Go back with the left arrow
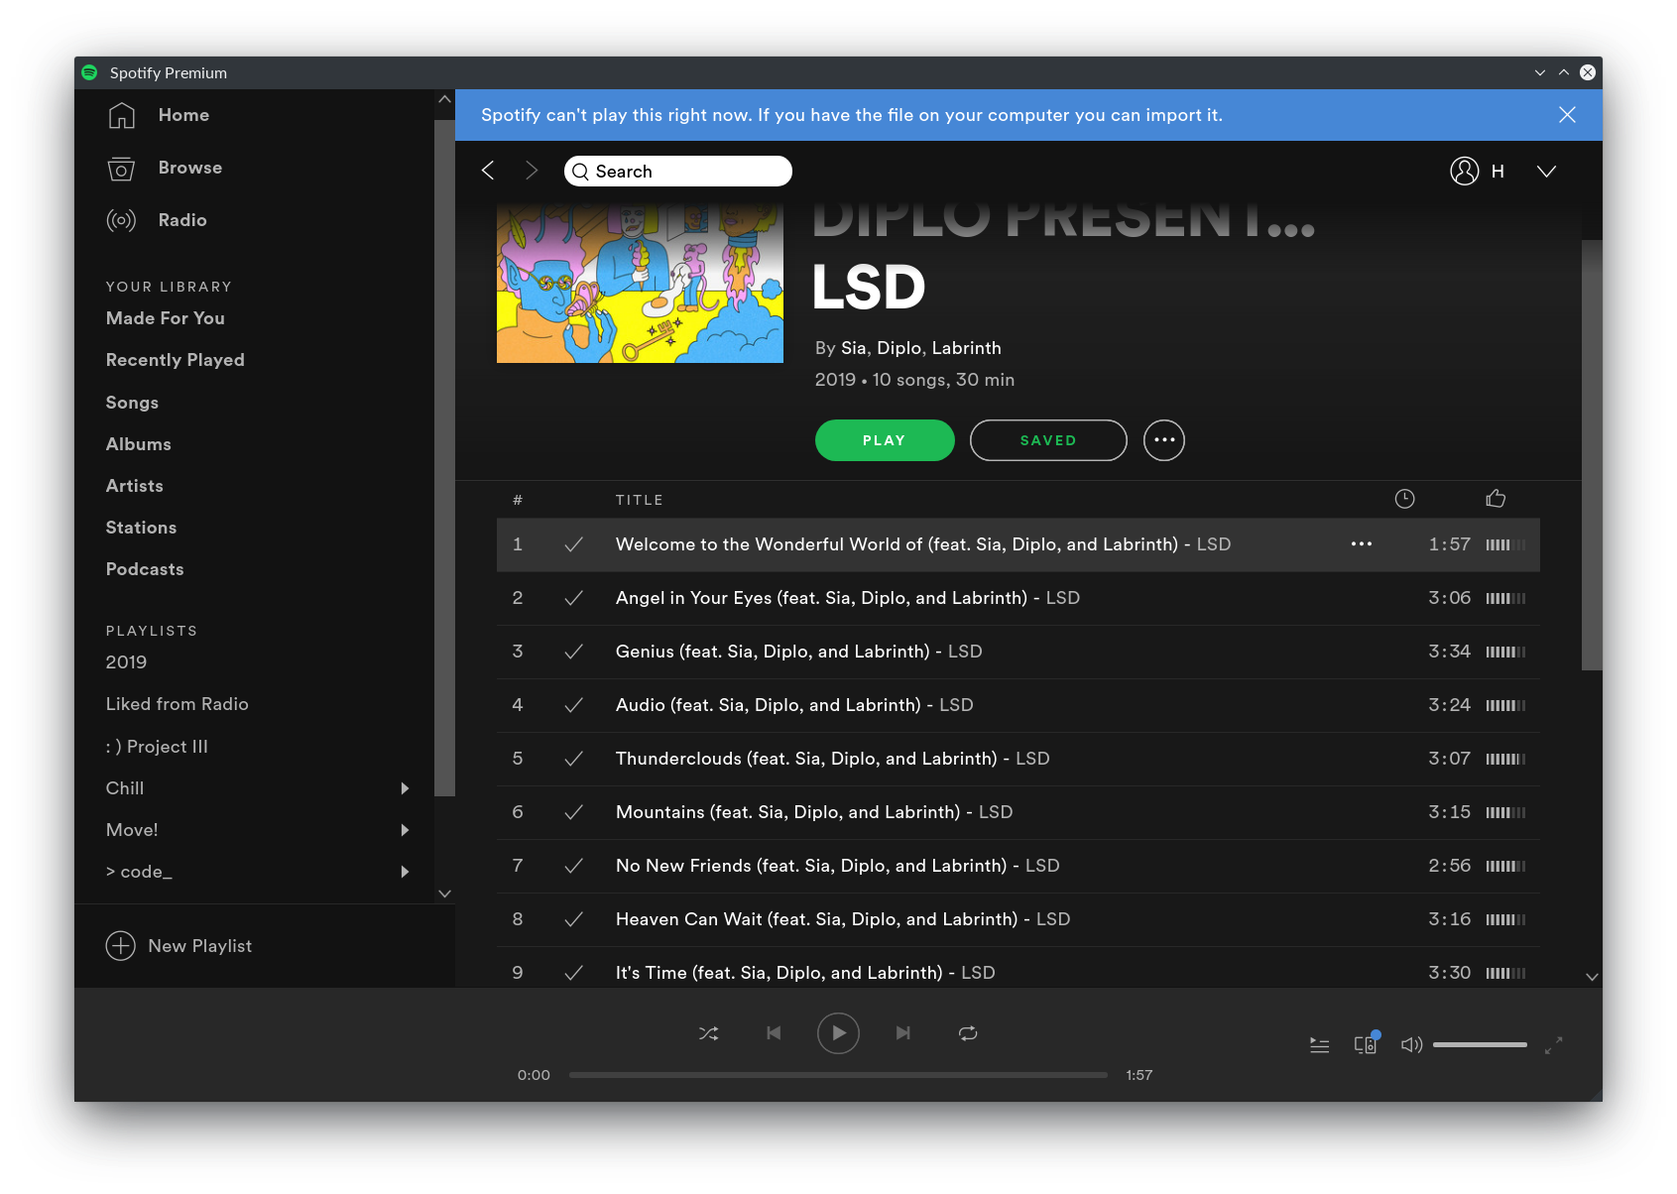This screenshot has width=1677, height=1194. [488, 171]
